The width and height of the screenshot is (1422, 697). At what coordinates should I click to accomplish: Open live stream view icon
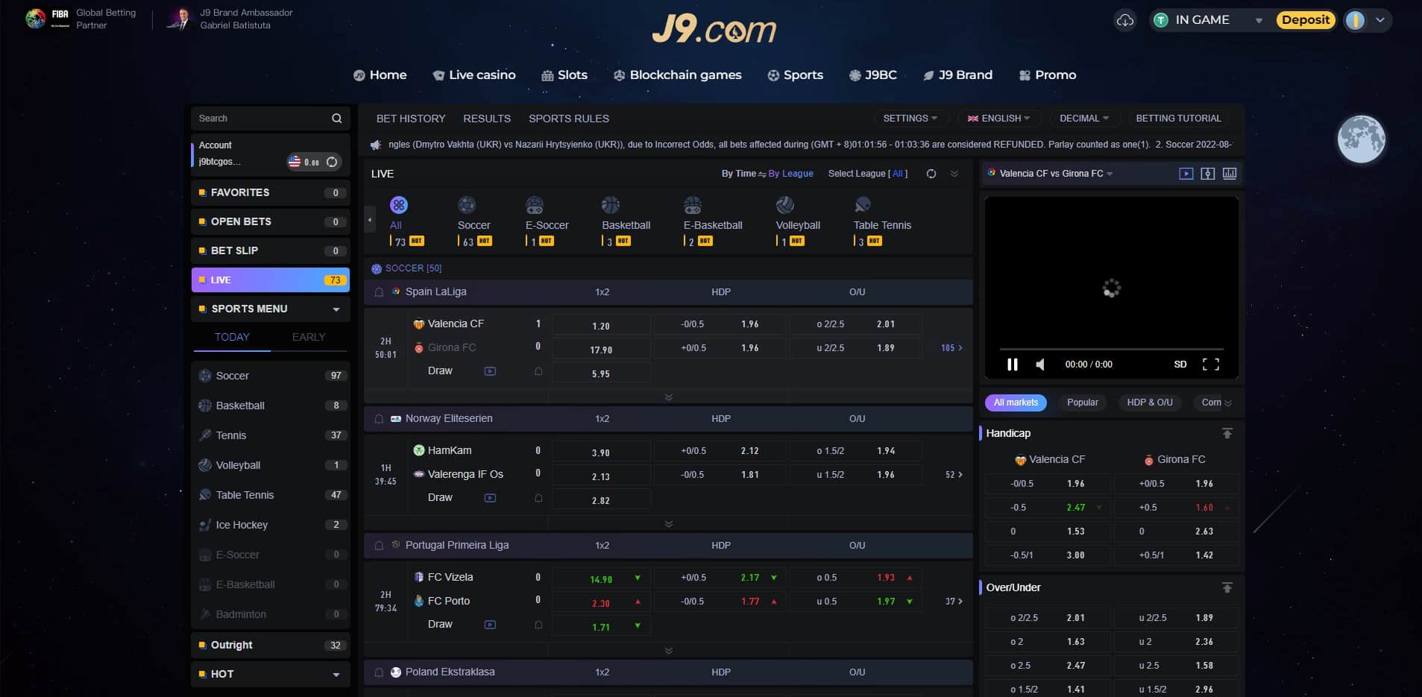click(x=1186, y=174)
